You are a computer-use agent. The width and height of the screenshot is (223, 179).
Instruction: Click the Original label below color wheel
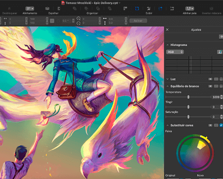click(x=170, y=175)
